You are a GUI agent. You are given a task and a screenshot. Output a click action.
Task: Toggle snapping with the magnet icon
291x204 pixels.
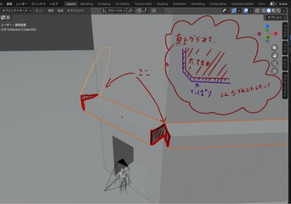point(139,11)
